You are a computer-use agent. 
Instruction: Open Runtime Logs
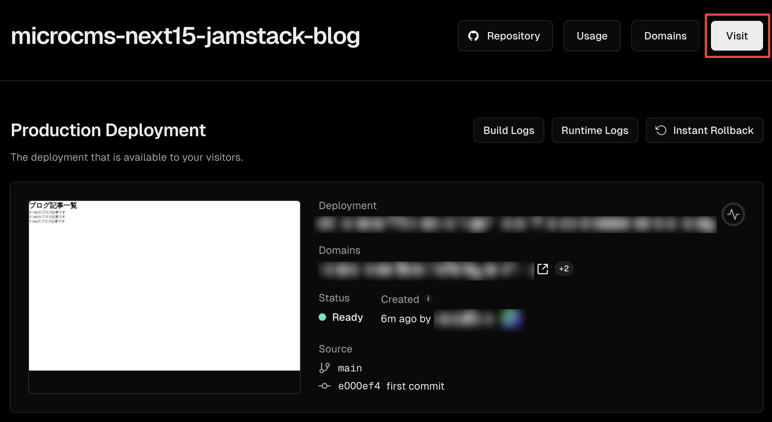coord(594,131)
